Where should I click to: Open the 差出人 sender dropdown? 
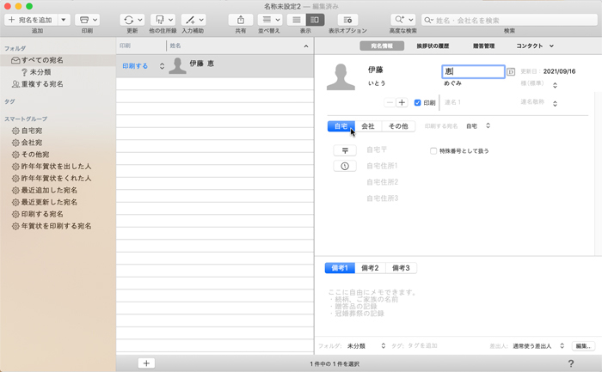coord(538,345)
